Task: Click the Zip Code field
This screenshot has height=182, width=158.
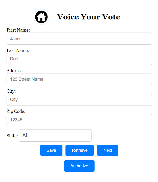Action: (x=79, y=120)
